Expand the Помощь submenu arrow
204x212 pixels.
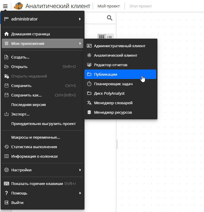click(x=80, y=193)
